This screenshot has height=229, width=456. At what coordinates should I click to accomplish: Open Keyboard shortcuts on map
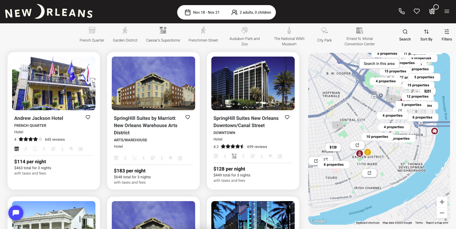click(x=368, y=223)
